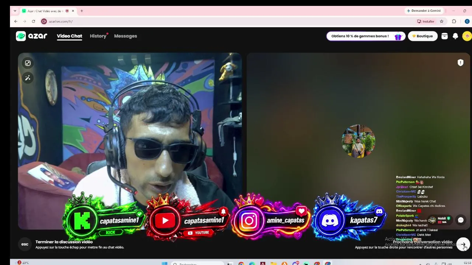Toggle the video layout expand icon
Viewport: 472px width, 265px height.
tap(28, 63)
